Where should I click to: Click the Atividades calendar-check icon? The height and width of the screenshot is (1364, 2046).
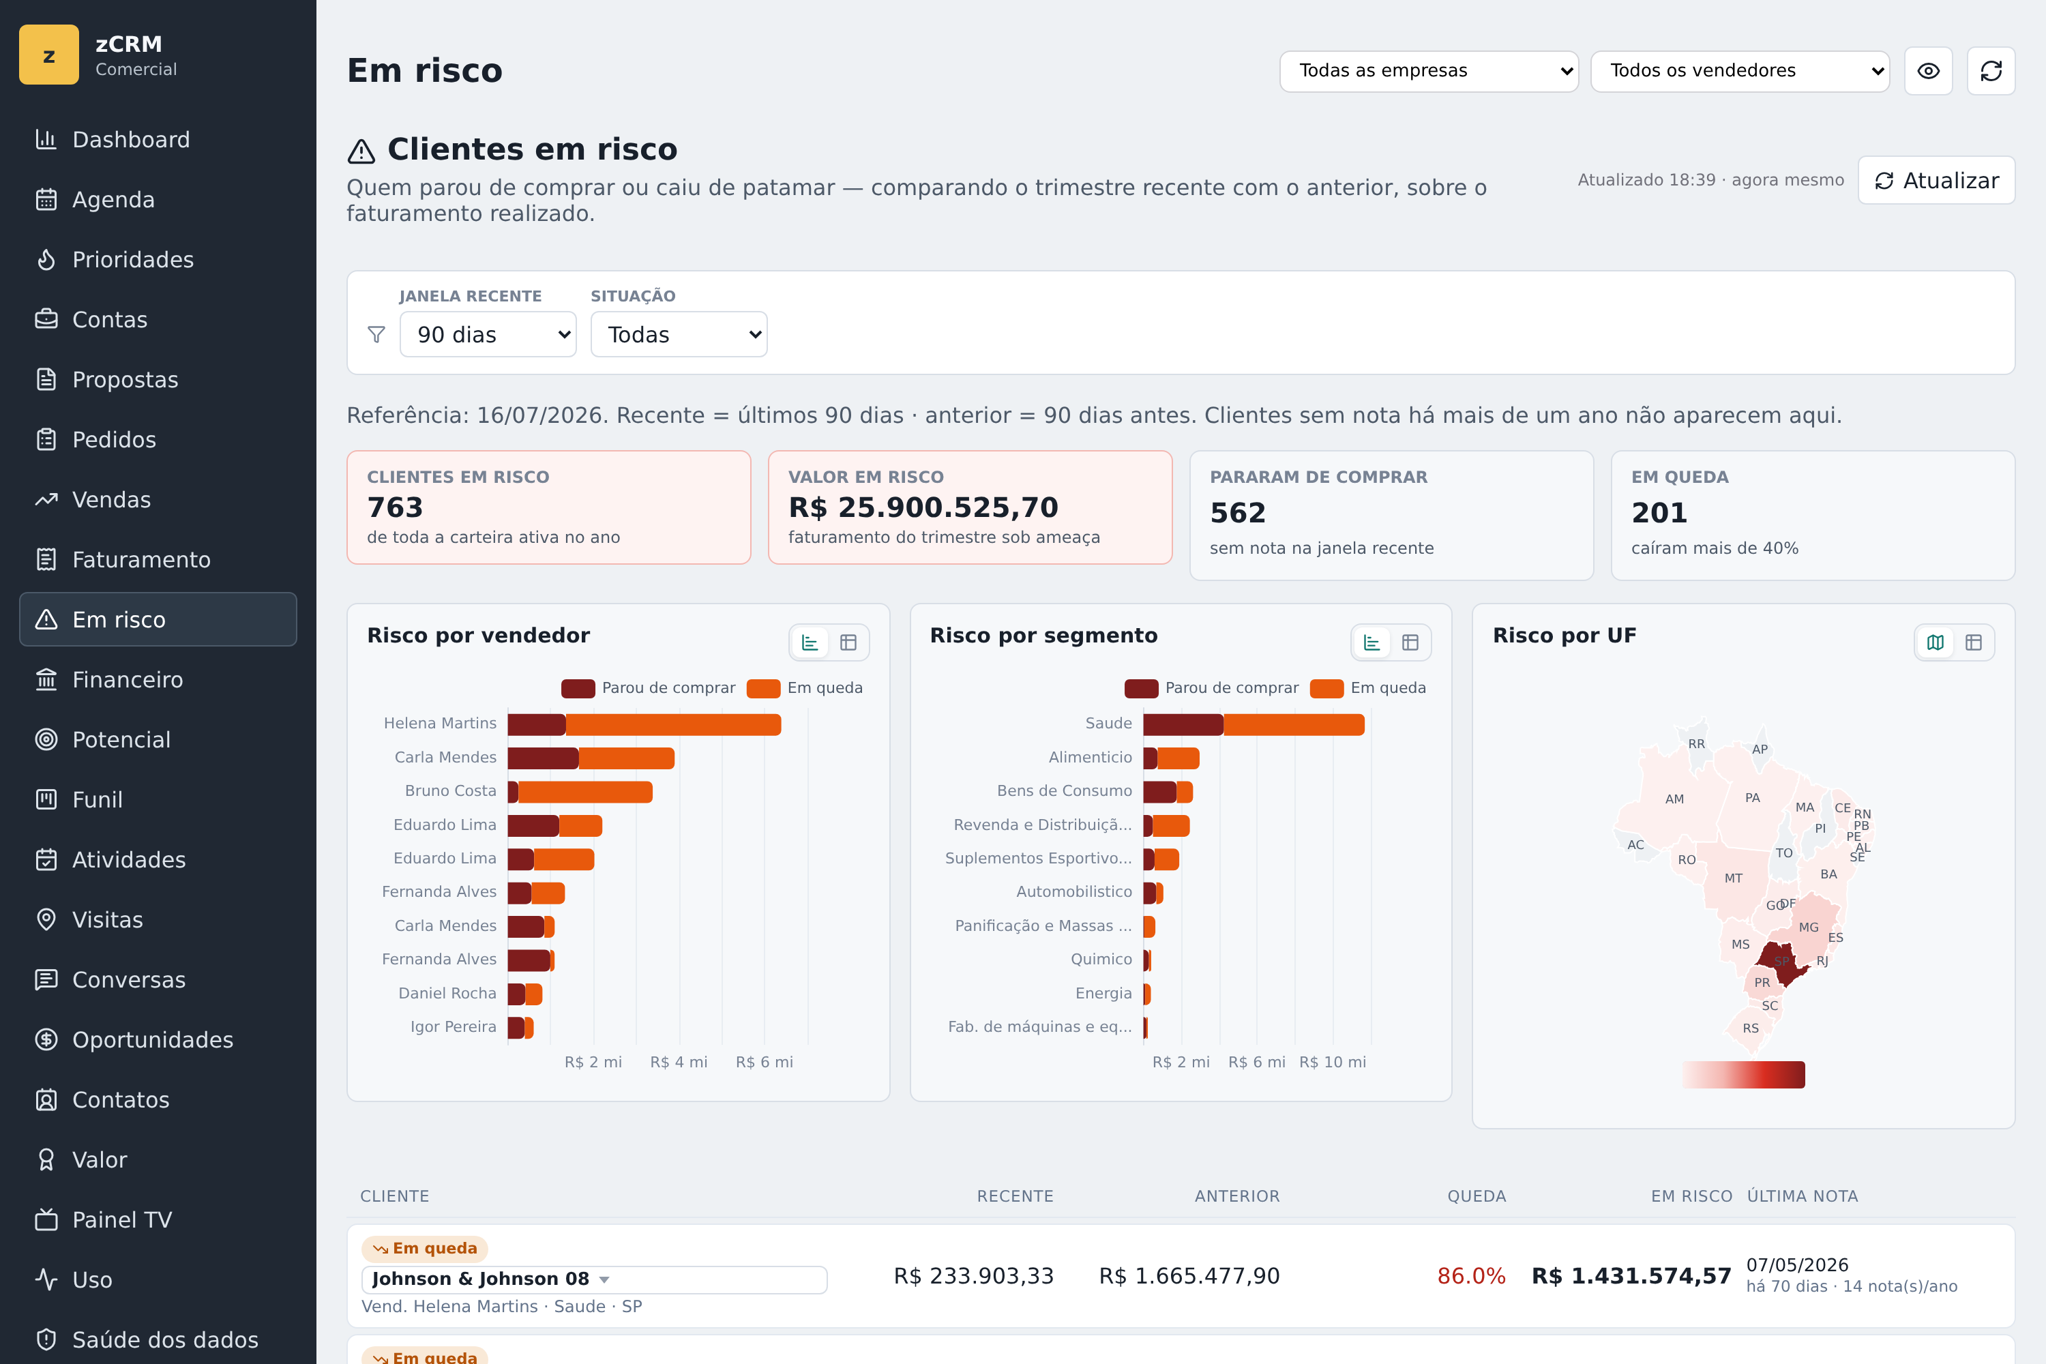coord(46,859)
